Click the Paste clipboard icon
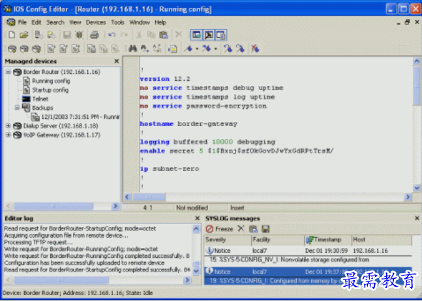Image resolution: width=422 pixels, height=301 pixels. coord(164,35)
